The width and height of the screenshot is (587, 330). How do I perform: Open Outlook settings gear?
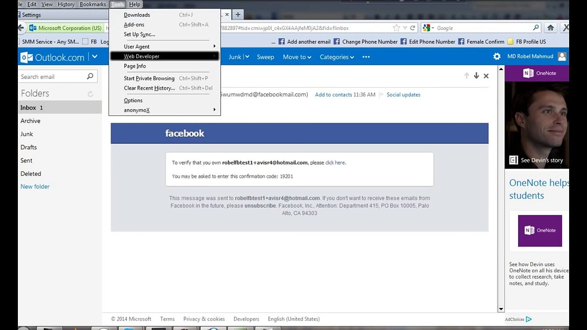pyautogui.click(x=497, y=56)
